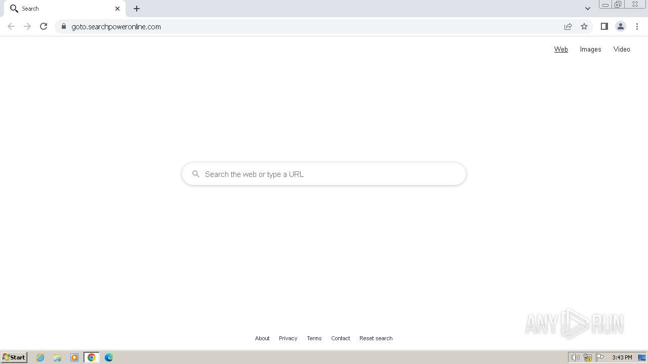The width and height of the screenshot is (648, 364).
Task: Focus the Search the web input
Action: [324, 174]
